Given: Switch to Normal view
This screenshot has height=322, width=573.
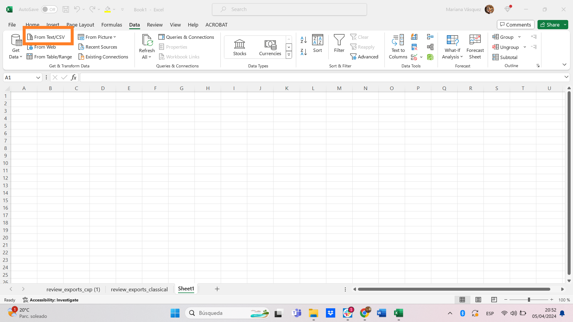Looking at the screenshot, I should [x=462, y=300].
